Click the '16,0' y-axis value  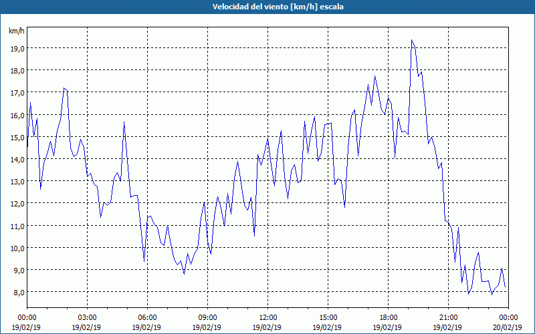[x=17, y=115]
